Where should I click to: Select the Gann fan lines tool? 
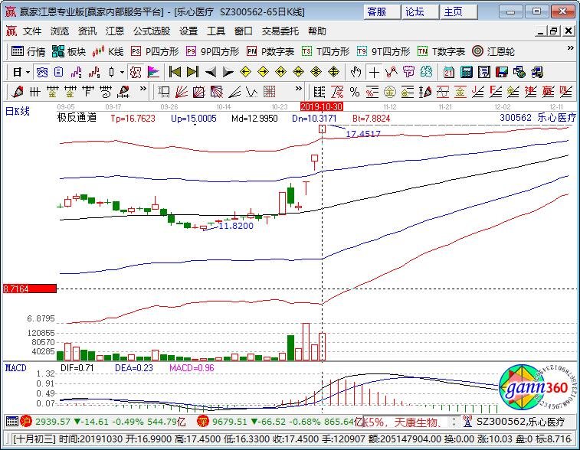pyautogui.click(x=182, y=91)
